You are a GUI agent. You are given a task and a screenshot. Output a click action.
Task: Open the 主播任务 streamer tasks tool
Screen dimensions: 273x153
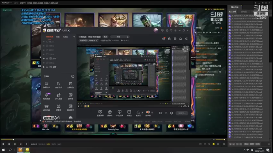tap(71, 85)
